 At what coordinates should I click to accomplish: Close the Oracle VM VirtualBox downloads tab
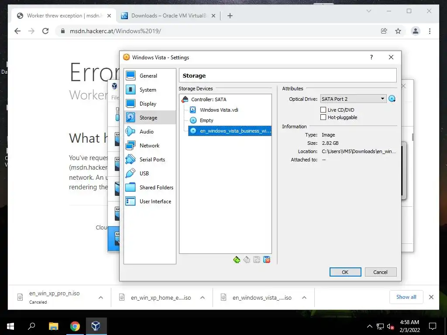coord(213,16)
